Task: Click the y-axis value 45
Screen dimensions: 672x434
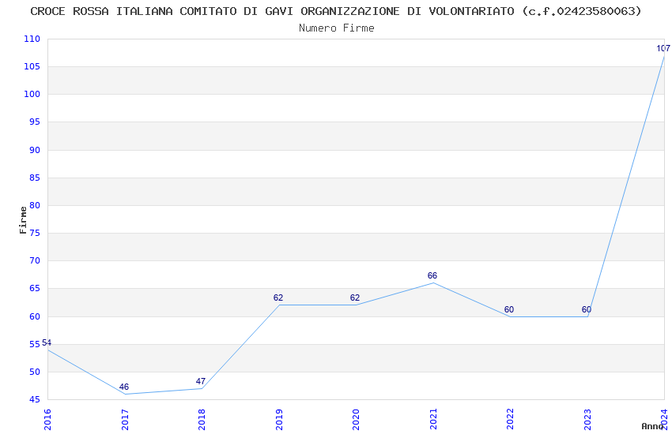Action: click(x=35, y=400)
